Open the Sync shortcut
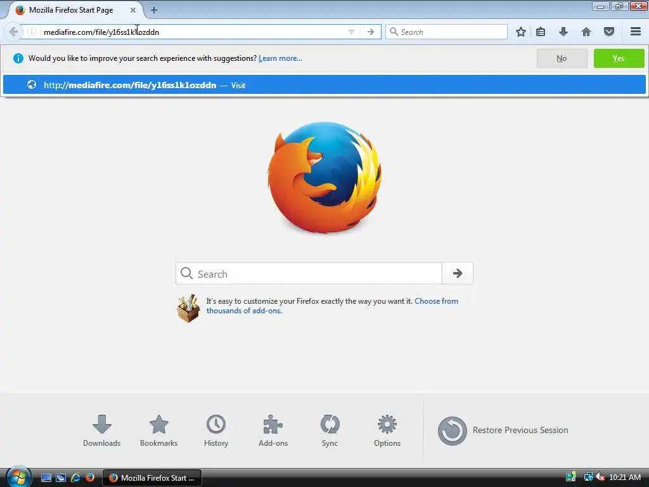Viewport: 649px width, 487px height. tap(330, 431)
